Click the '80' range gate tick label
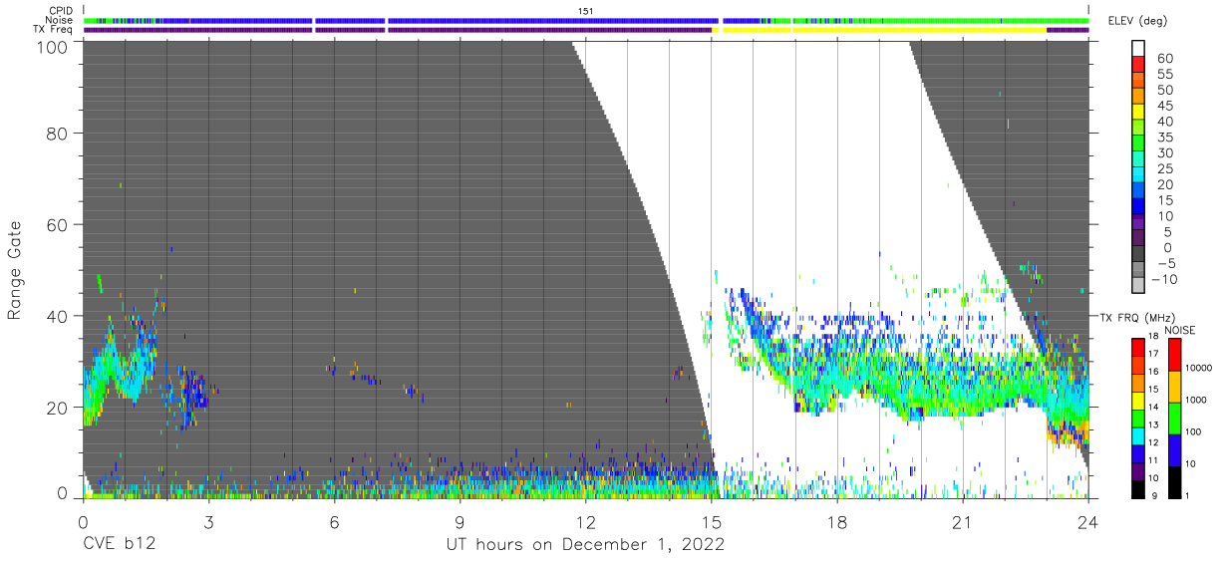 [58, 135]
